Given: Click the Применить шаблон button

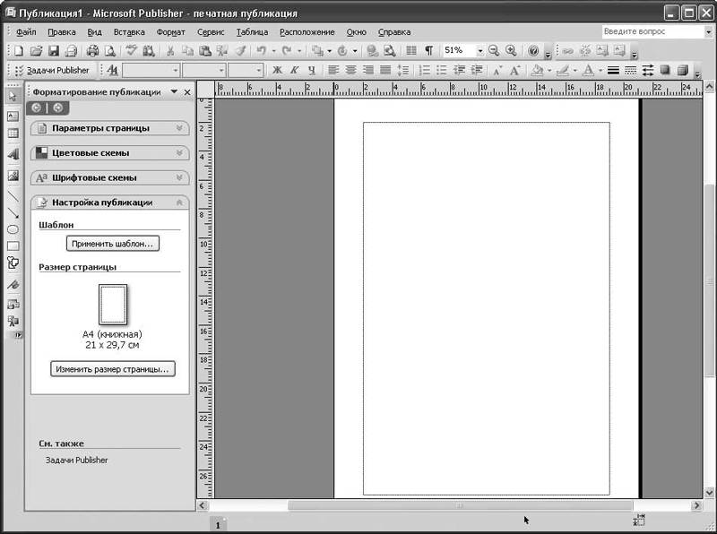Looking at the screenshot, I should 113,243.
